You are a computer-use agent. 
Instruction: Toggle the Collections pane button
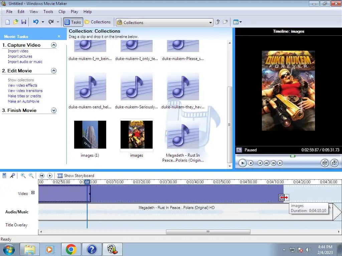(x=98, y=22)
